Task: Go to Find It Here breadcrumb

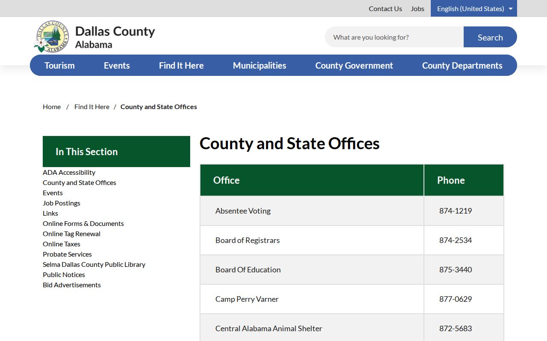Action: pos(92,107)
